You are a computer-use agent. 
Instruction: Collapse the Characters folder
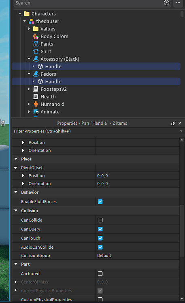(x=20, y=14)
